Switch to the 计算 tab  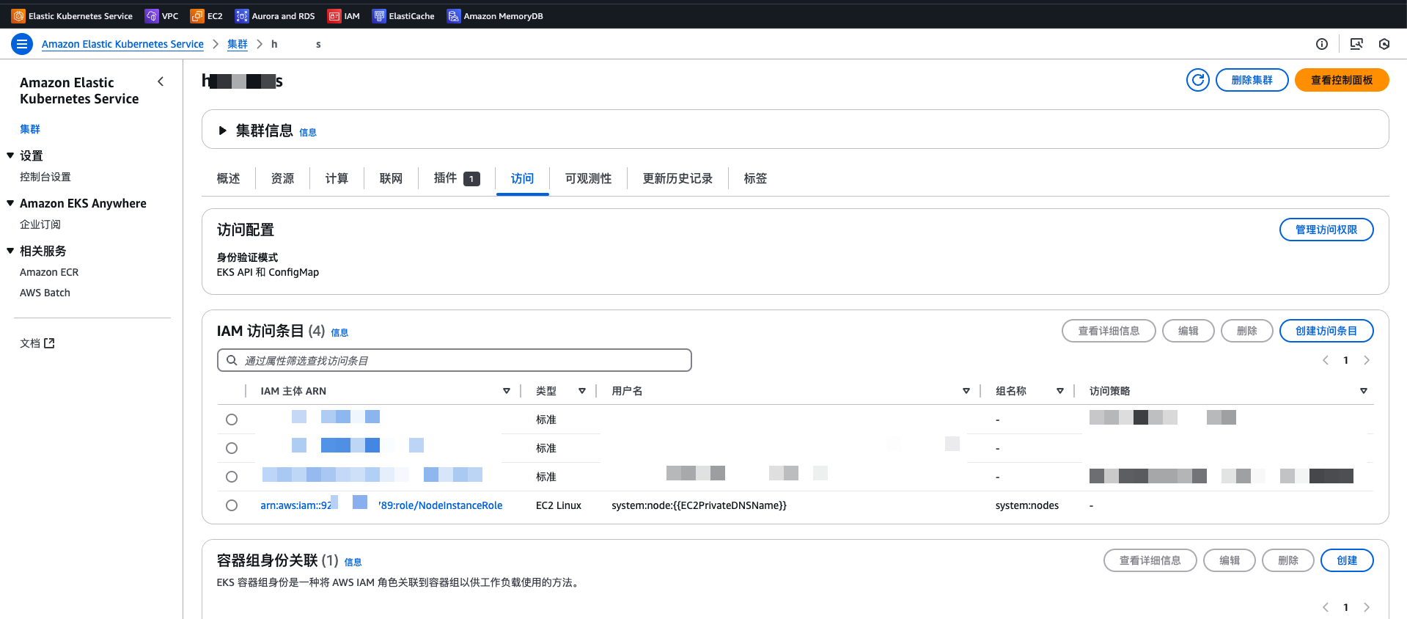pos(337,178)
